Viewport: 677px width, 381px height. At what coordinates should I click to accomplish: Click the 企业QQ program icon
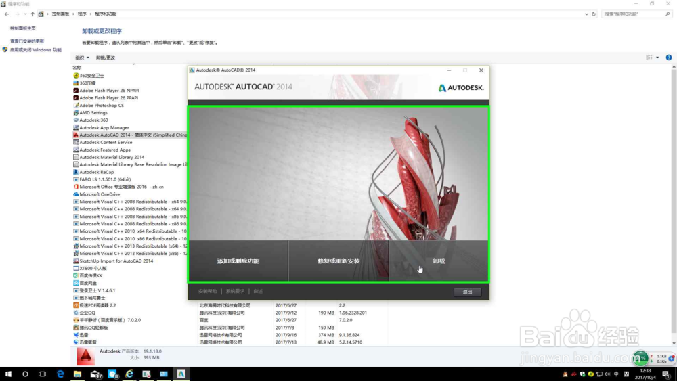(76, 313)
